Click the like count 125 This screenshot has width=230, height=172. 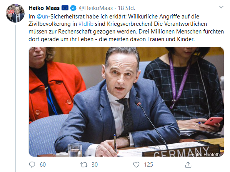coord(148,165)
